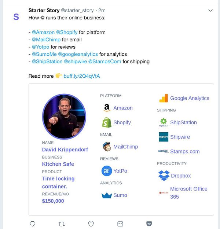Click the Dropbox logo icon

point(164,176)
